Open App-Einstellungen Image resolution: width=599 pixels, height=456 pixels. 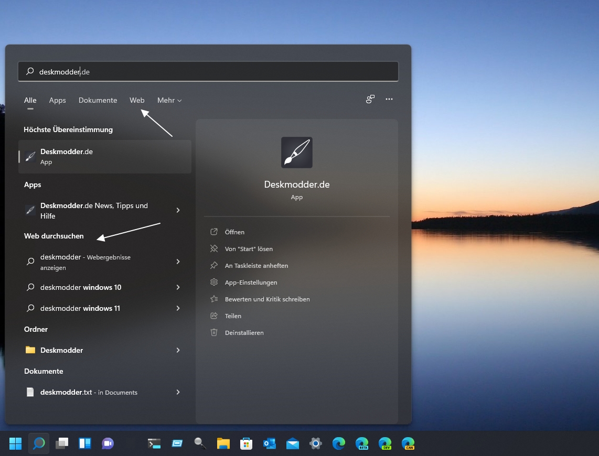click(251, 283)
